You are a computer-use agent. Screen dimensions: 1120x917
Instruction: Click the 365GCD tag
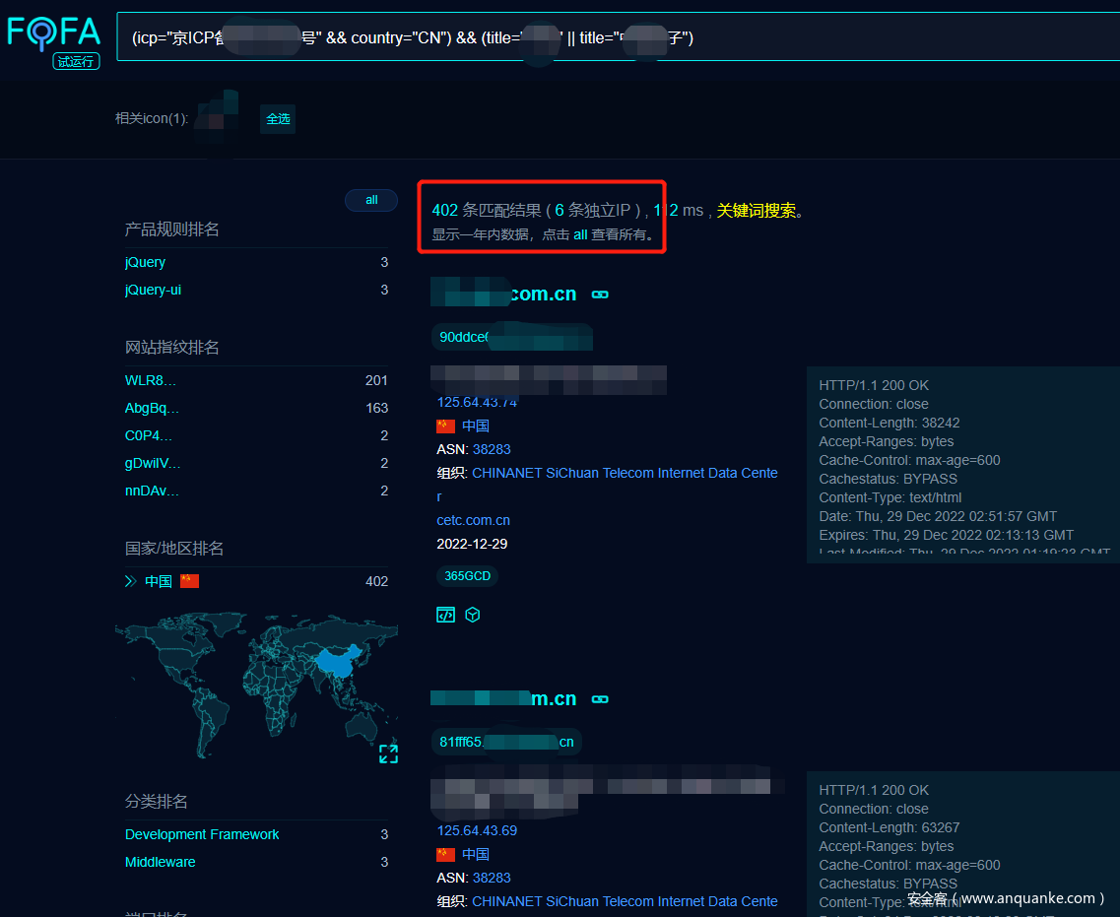pyautogui.click(x=467, y=576)
